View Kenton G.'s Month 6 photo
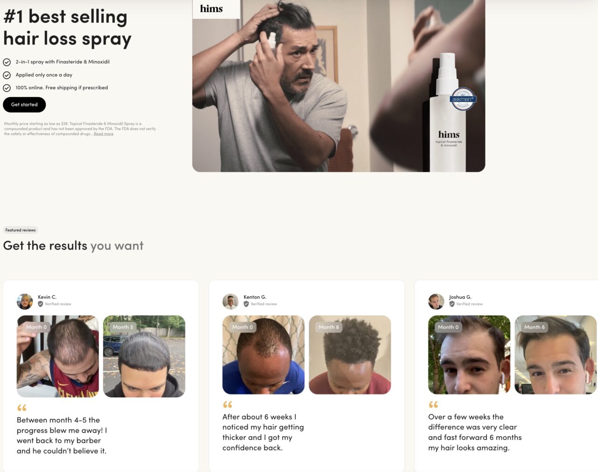Image resolution: width=598 pixels, height=472 pixels. 350,355
